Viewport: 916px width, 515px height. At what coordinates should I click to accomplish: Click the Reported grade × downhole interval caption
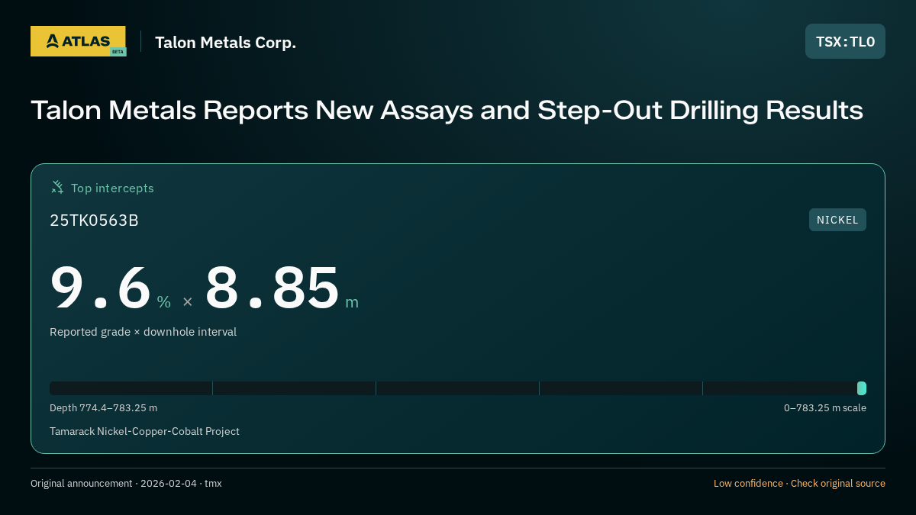tap(143, 332)
